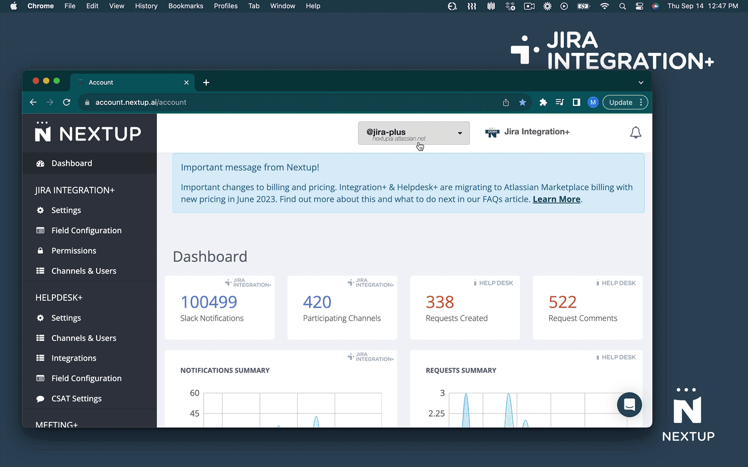Screen dimensions: 748x467
Task: Click the 420 Participating Channels figure
Action: [x=317, y=302]
